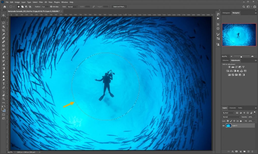Click the Home icon in options bar

point(5,7)
